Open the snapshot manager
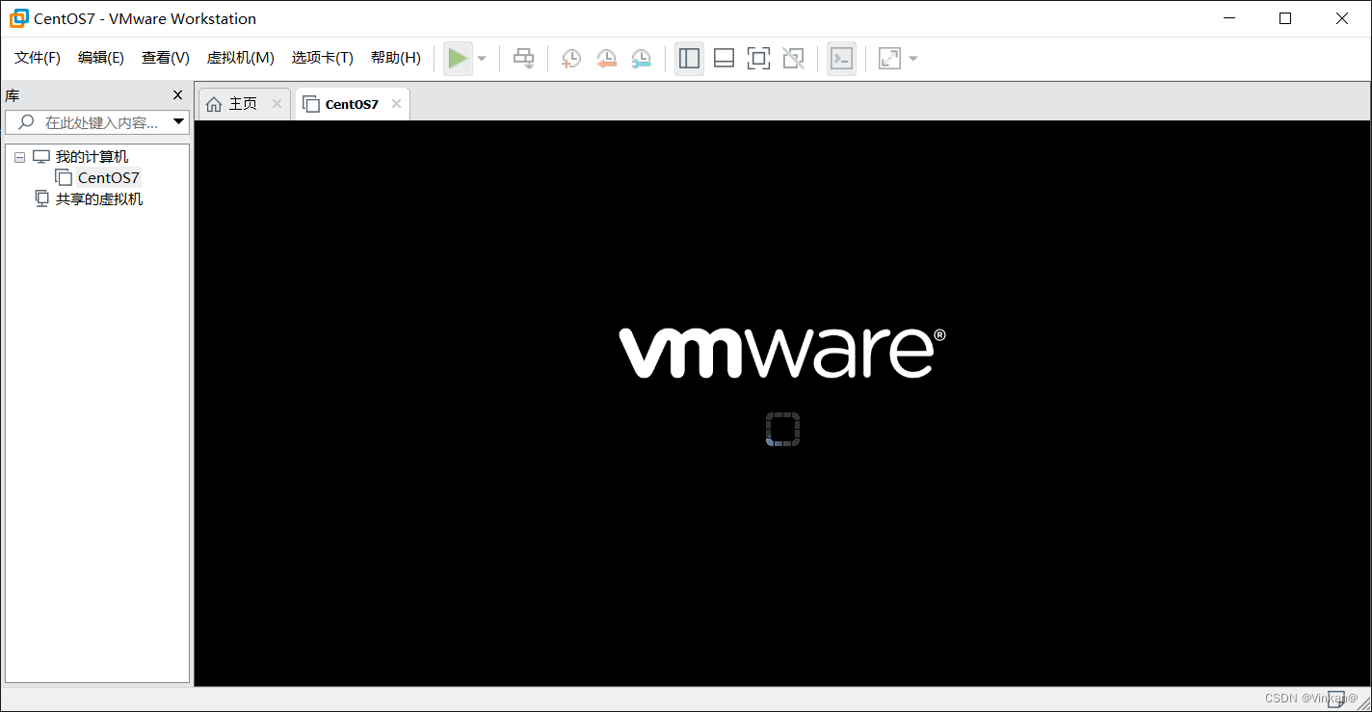 [x=641, y=58]
